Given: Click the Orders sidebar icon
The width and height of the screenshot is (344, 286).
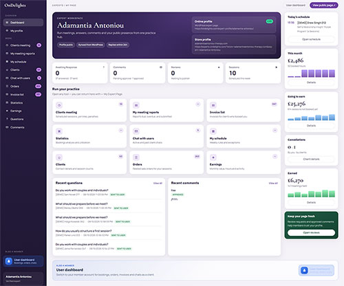Looking at the screenshot, I should tap(7, 87).
